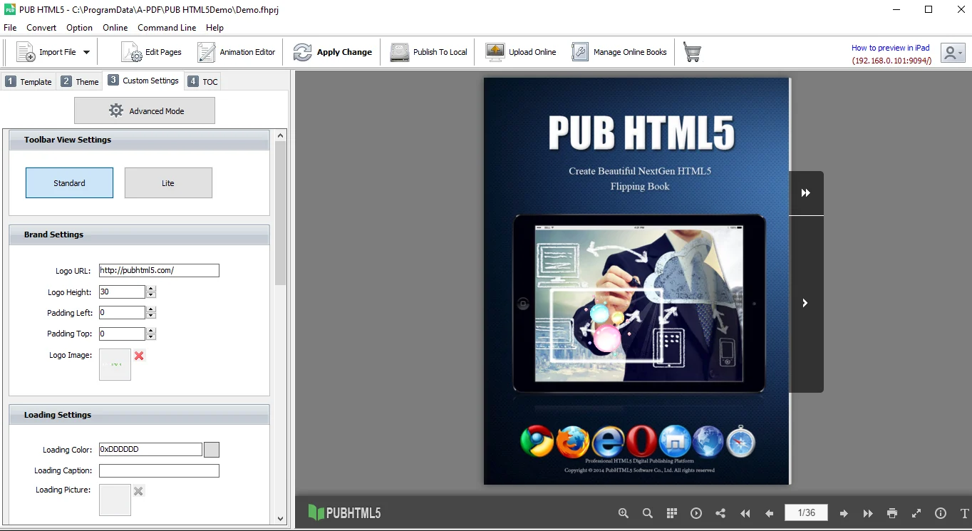This screenshot has height=531, width=972.
Task: Jump to last page with double arrow on book side
Action: 806,192
